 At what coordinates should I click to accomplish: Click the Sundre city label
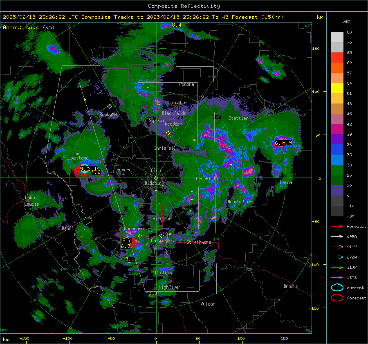click(x=124, y=169)
